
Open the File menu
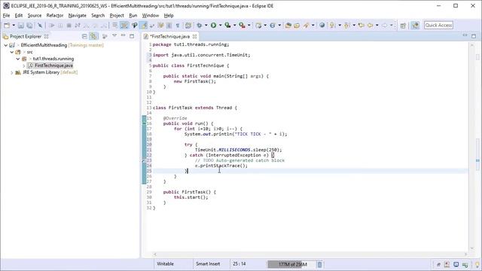point(6,15)
